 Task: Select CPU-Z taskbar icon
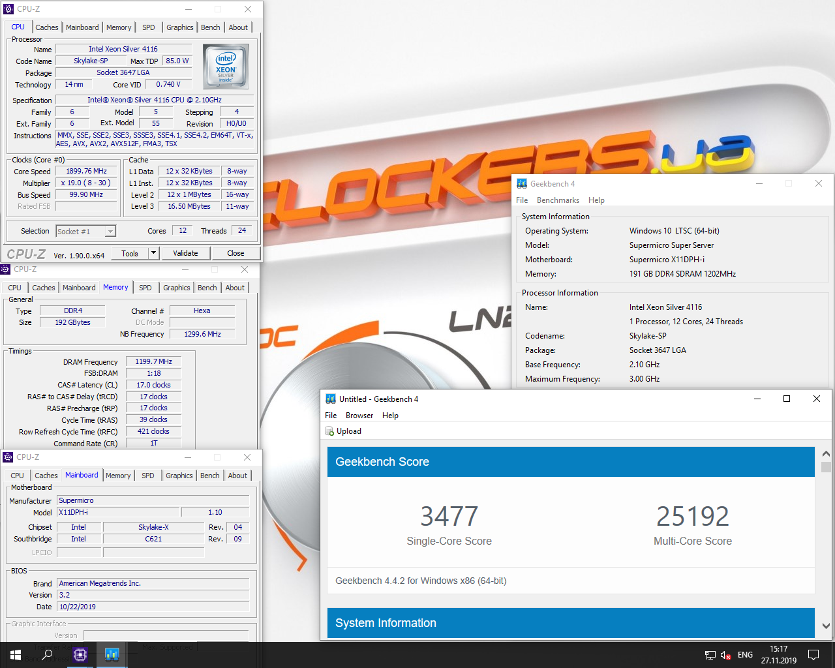80,655
